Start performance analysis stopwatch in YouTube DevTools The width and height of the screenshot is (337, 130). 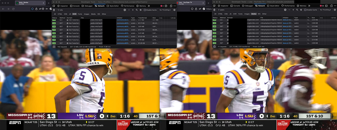point(214,46)
